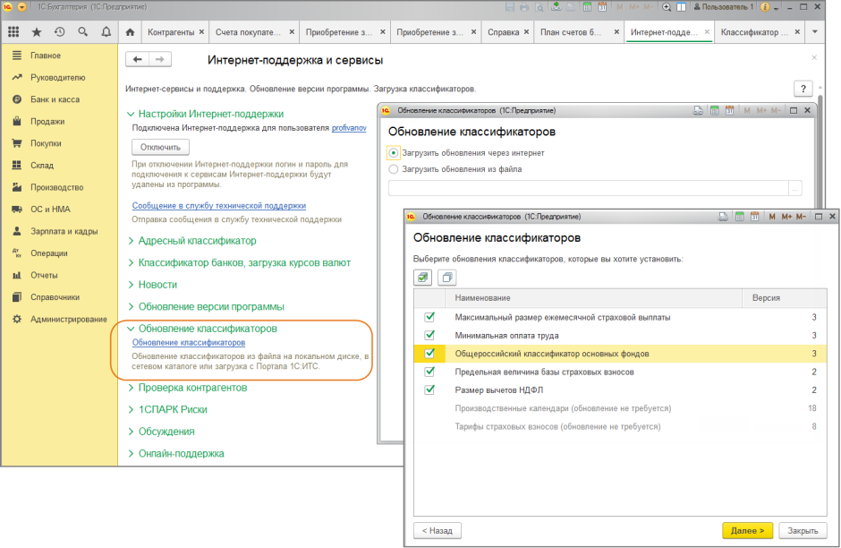Click 'Закрыть' button in front window
The height and width of the screenshot is (548, 841).
[803, 530]
